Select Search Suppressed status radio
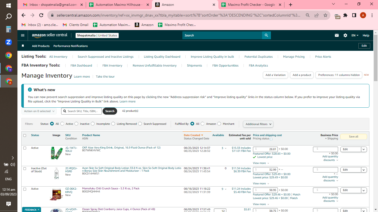 coord(140,124)
